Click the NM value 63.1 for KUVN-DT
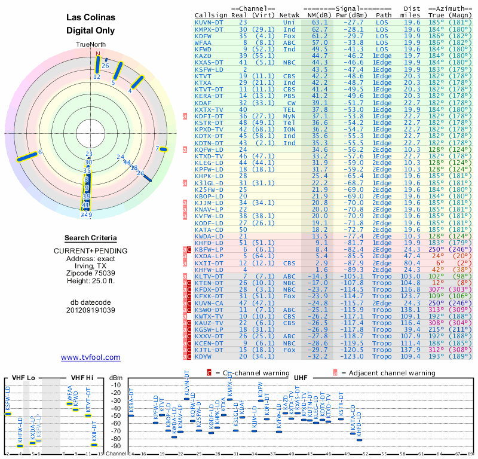 click(320, 23)
